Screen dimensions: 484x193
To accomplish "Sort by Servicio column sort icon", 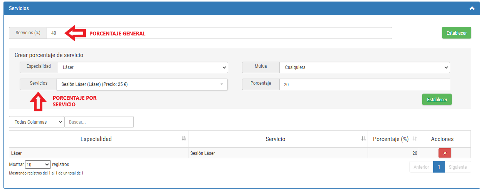I will 363,139.
